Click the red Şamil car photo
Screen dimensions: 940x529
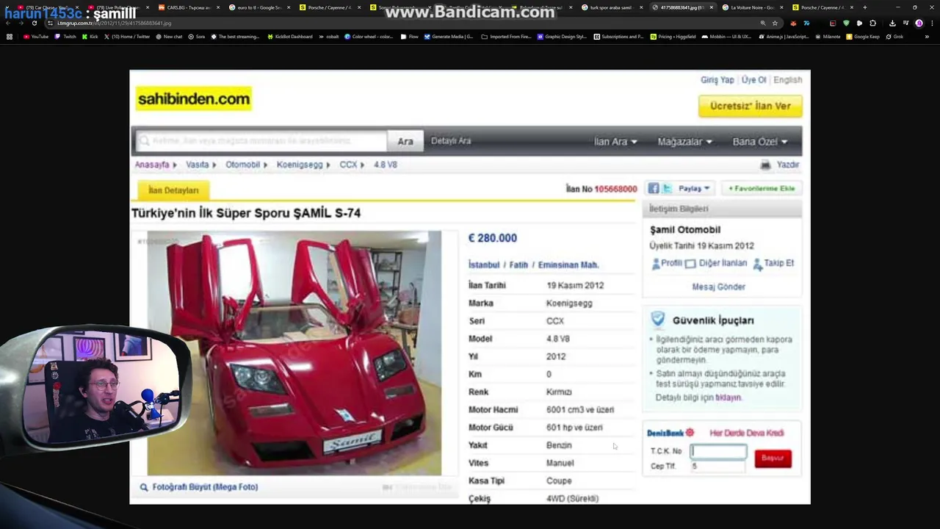click(x=294, y=353)
